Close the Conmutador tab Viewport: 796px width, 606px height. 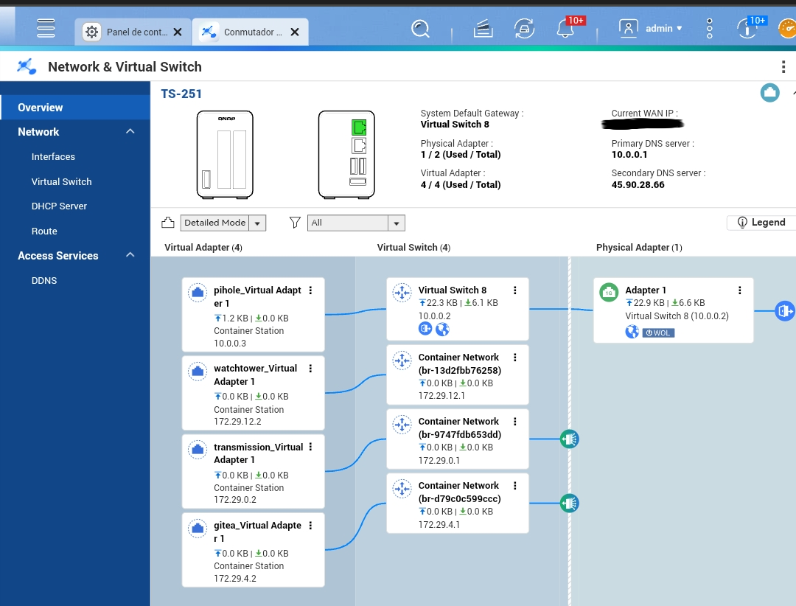click(295, 32)
